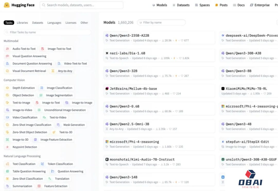
Task: Click the Image Segmentation icon
Action: point(41,95)
